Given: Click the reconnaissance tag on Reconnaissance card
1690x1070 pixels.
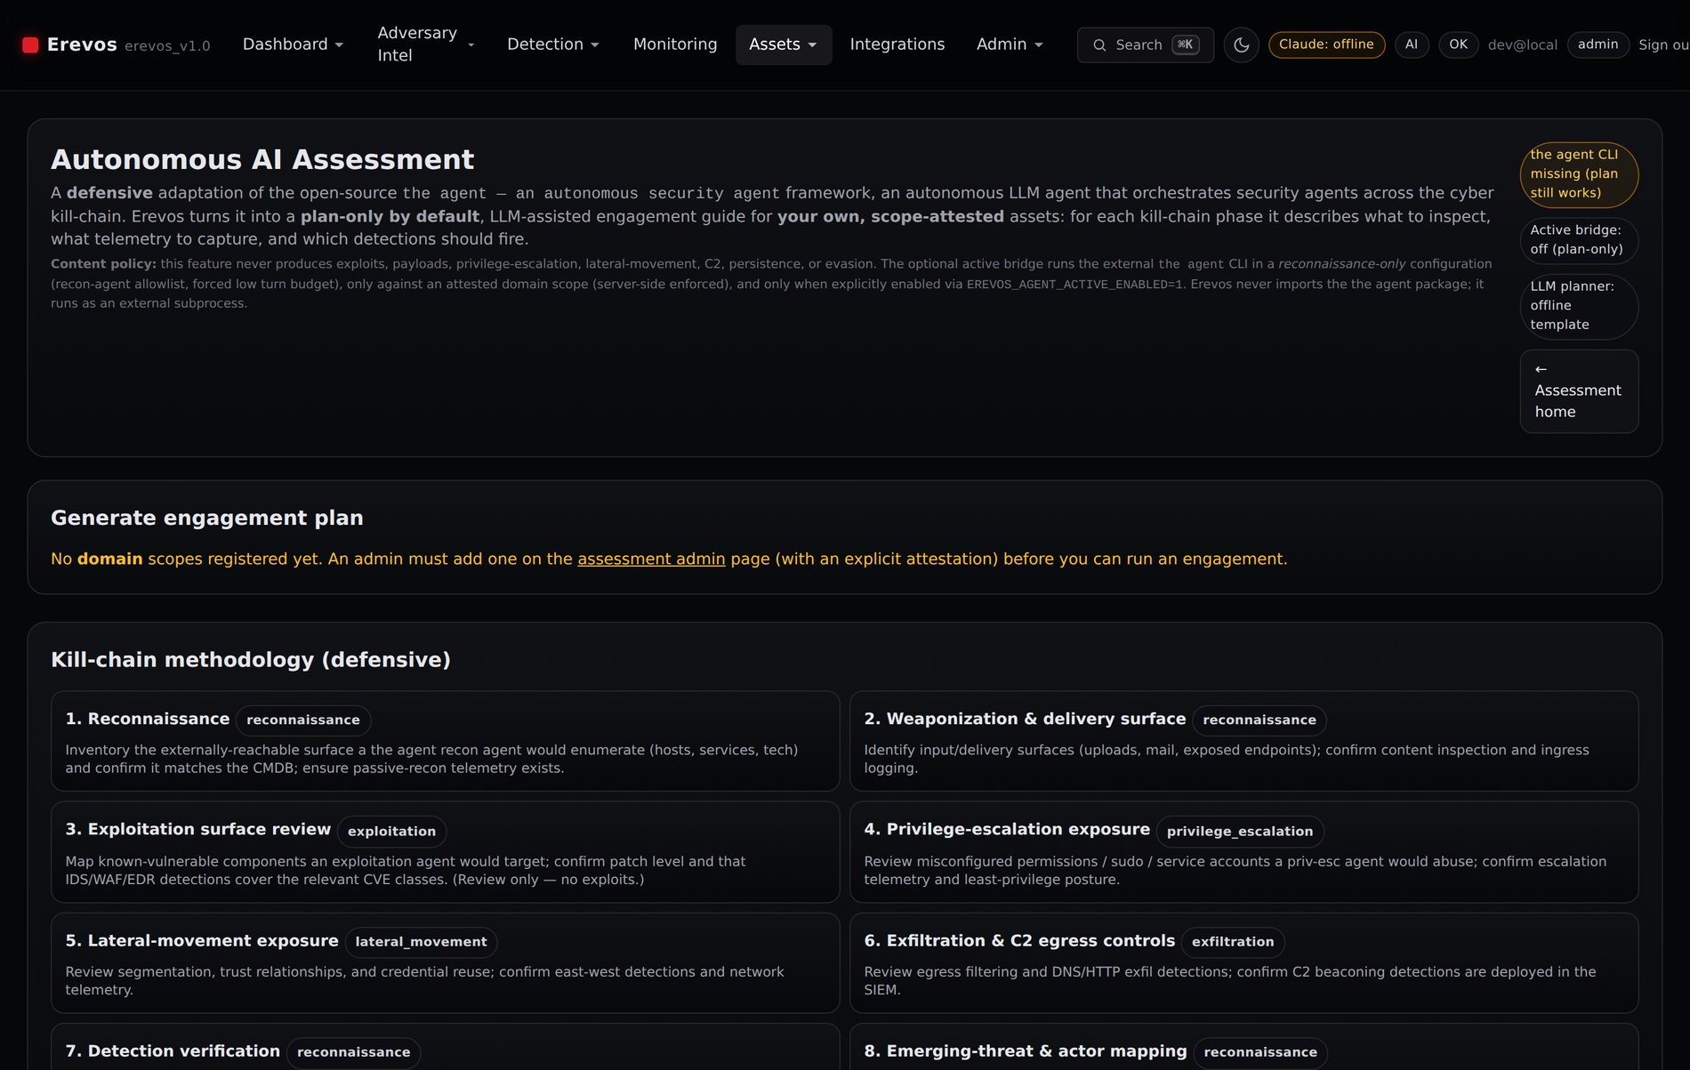Looking at the screenshot, I should pos(303,720).
